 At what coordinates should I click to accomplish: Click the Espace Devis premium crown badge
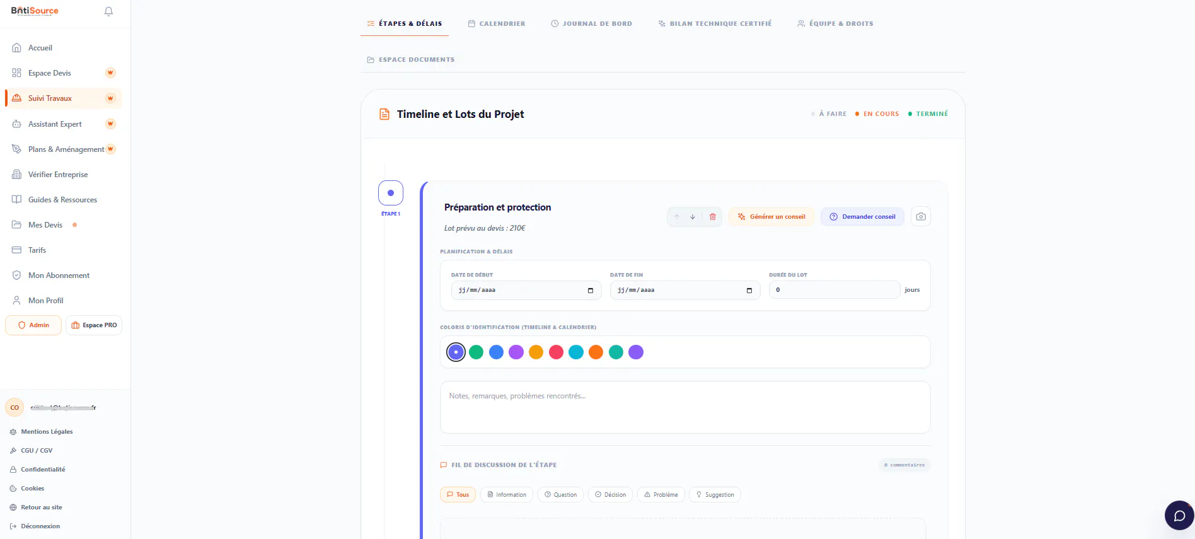point(110,73)
